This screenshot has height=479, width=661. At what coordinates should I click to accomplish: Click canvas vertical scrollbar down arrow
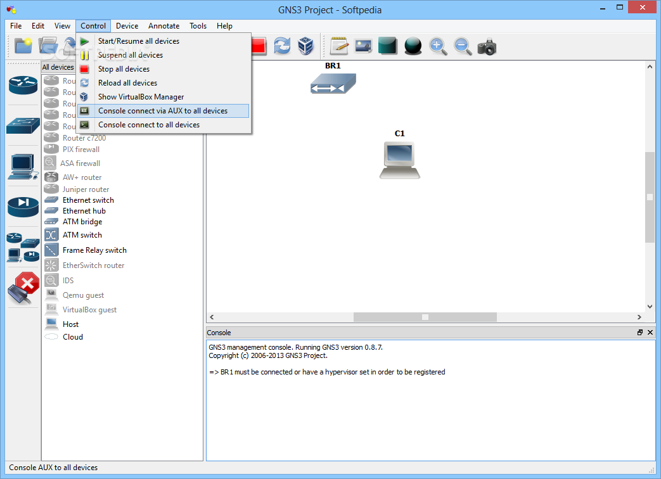[650, 307]
